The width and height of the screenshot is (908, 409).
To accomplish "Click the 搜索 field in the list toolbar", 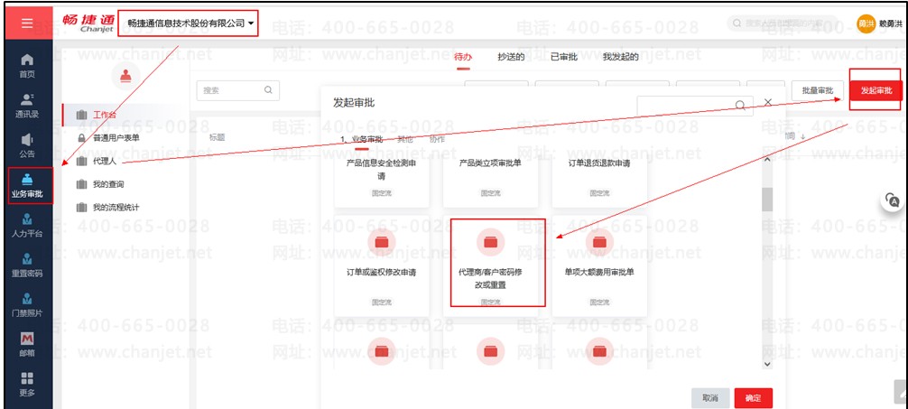I will pos(238,90).
